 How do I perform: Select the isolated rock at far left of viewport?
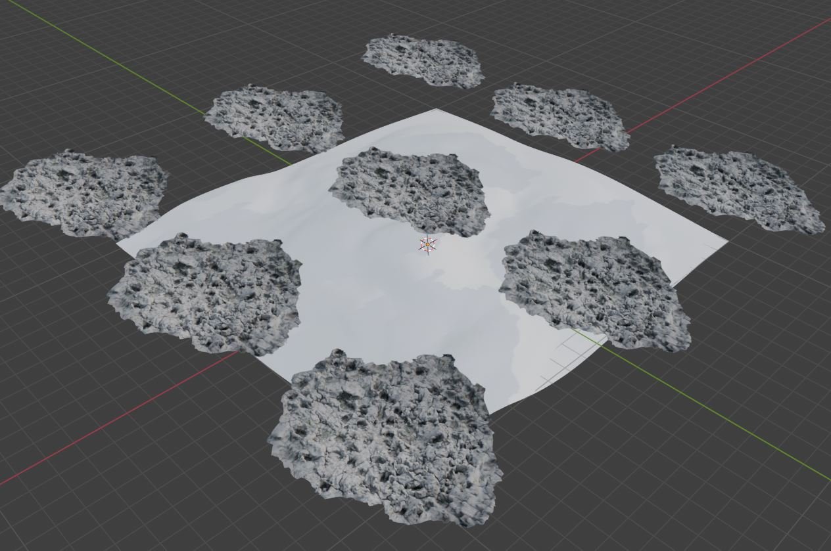coord(84,192)
